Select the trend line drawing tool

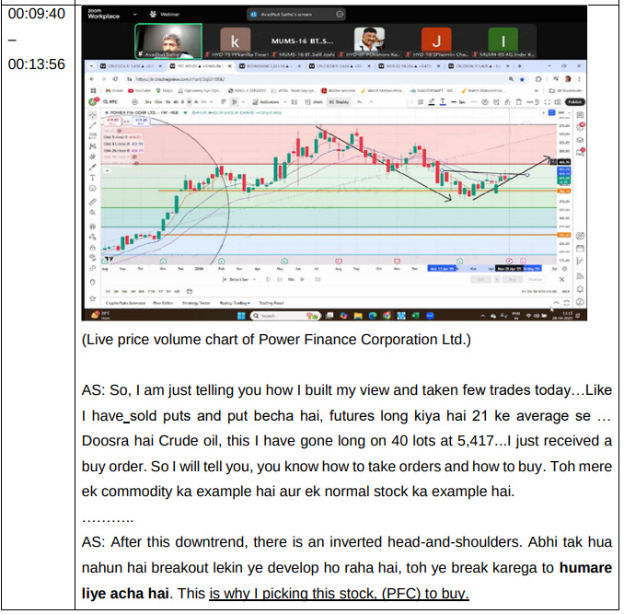click(x=92, y=126)
